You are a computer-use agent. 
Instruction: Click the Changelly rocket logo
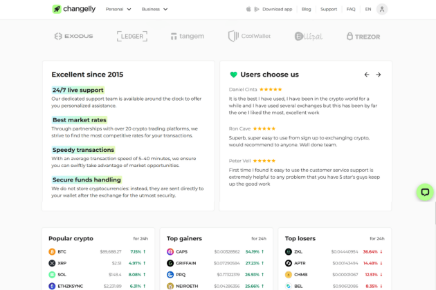click(x=57, y=9)
